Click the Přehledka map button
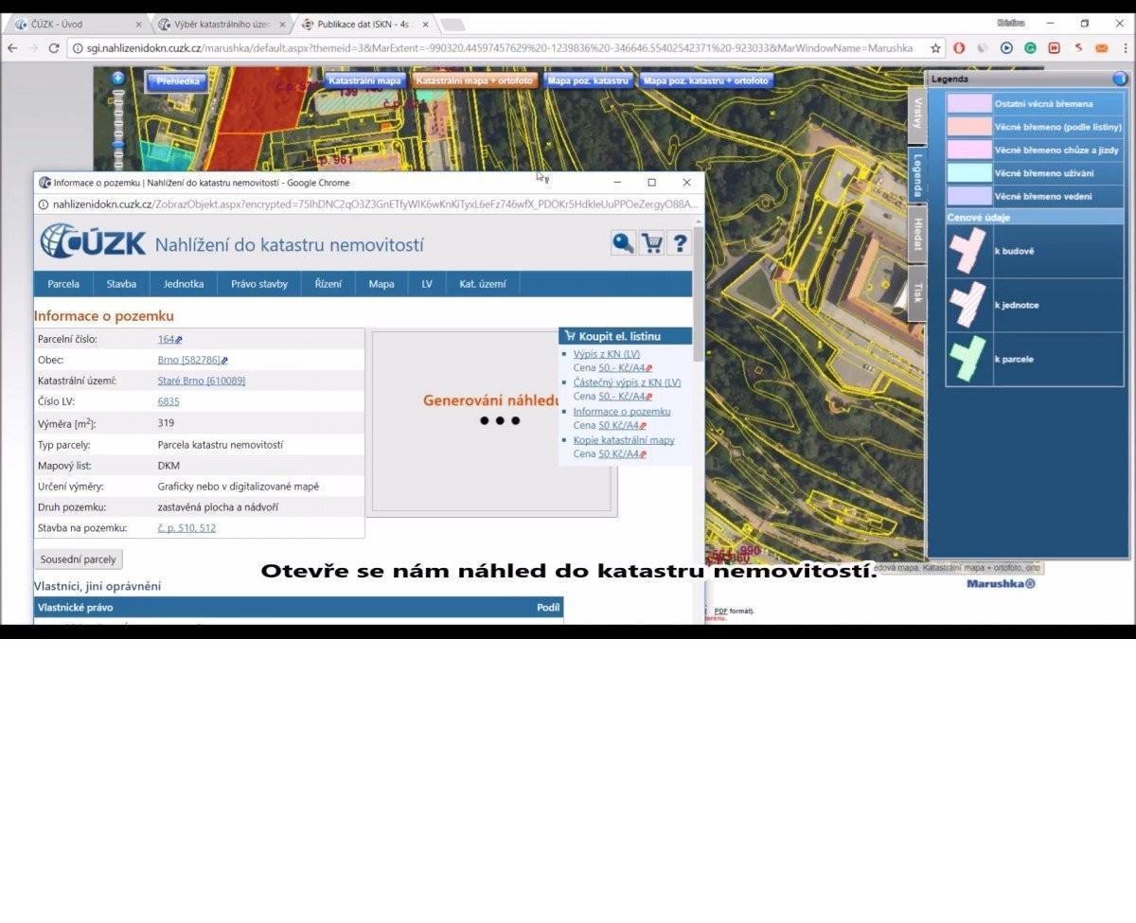The height and width of the screenshot is (923, 1136). pos(178,81)
